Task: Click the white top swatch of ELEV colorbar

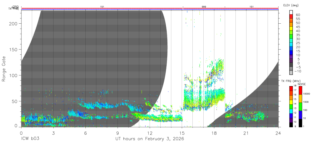Action: (x=291, y=12)
